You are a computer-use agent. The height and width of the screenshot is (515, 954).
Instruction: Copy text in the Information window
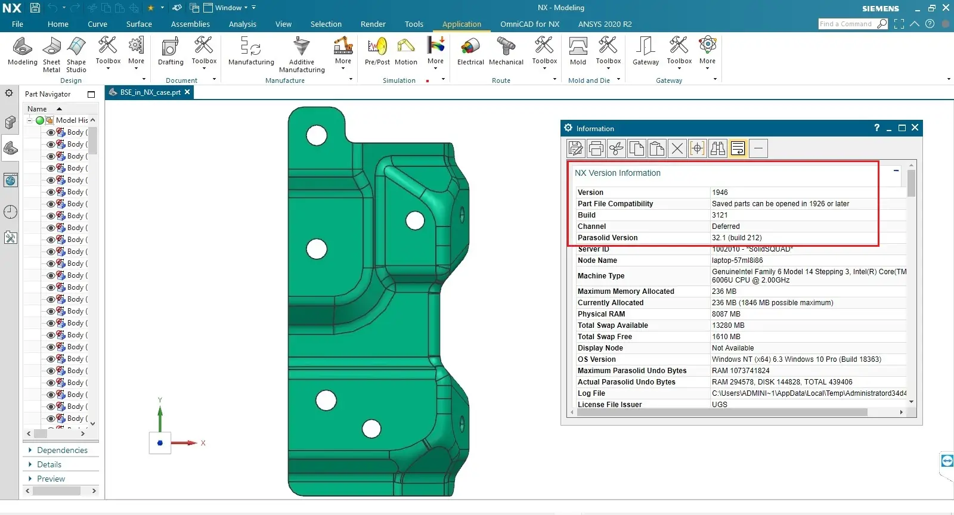636,148
